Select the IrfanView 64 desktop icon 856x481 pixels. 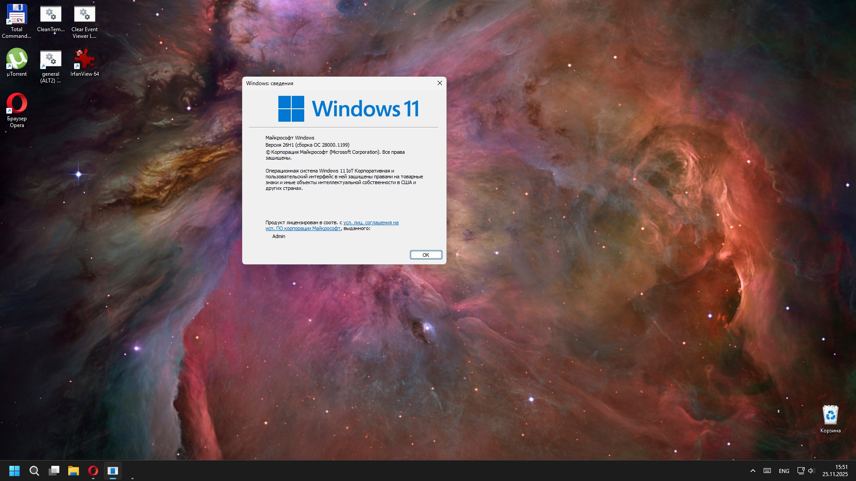tap(84, 62)
